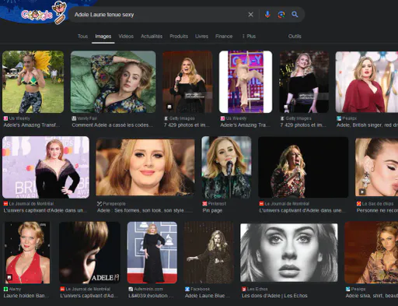This screenshot has width=398, height=306.
Task: Open Google Lens image search icon
Action: (281, 15)
